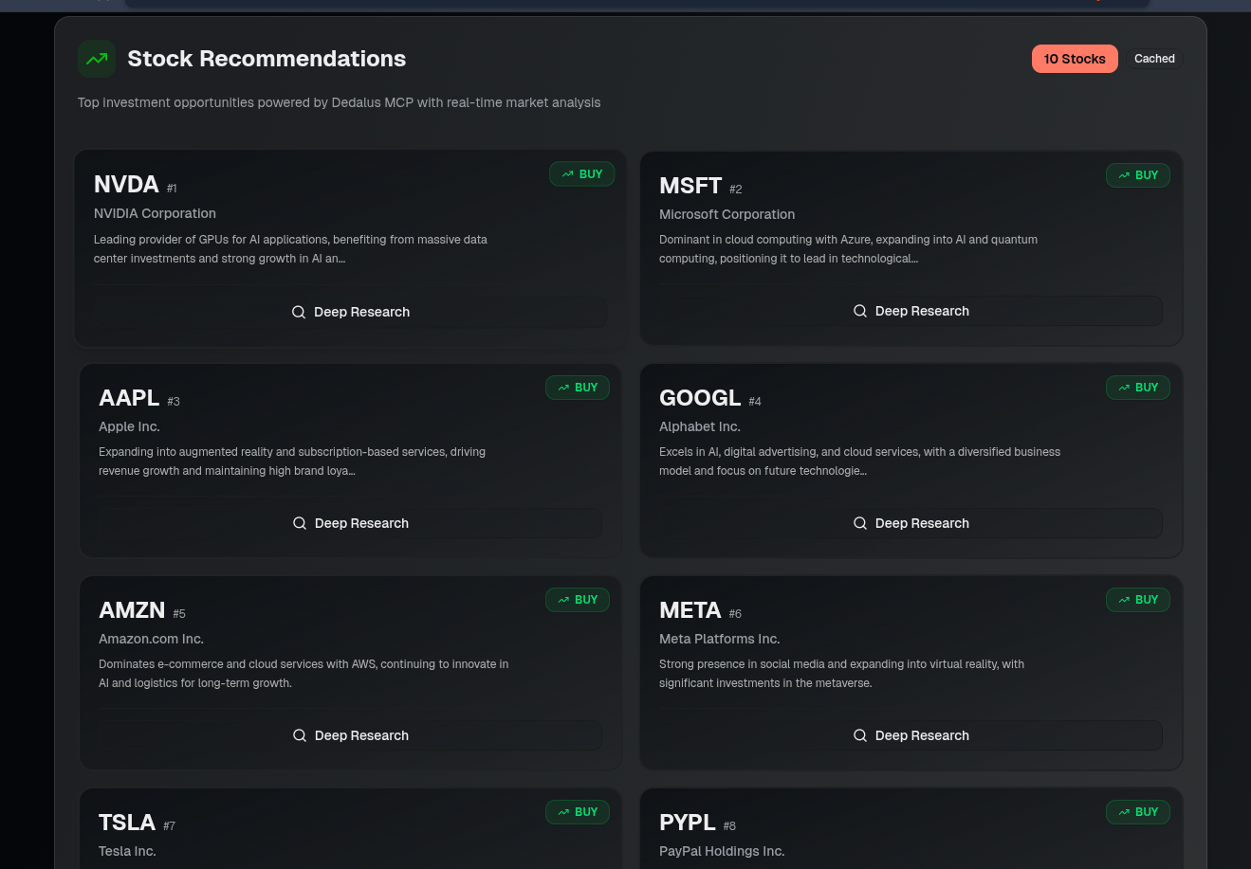Click the #6 rank label beside META

point(735,614)
